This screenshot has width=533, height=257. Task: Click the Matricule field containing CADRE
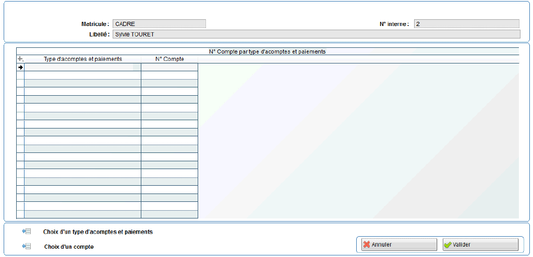click(159, 24)
